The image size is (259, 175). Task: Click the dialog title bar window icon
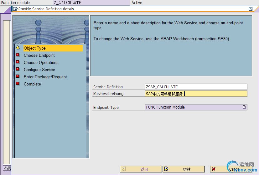pos(15,9)
